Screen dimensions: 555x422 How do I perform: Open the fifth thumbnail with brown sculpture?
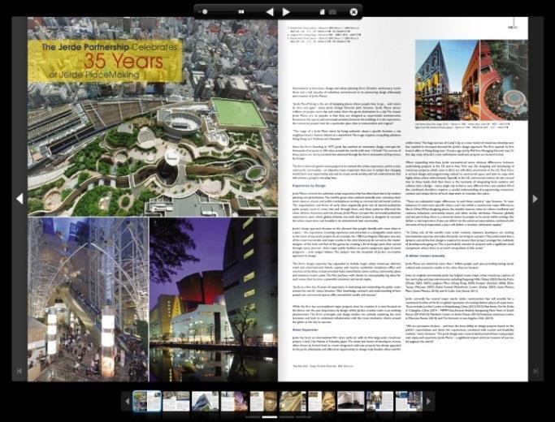(x=263, y=401)
